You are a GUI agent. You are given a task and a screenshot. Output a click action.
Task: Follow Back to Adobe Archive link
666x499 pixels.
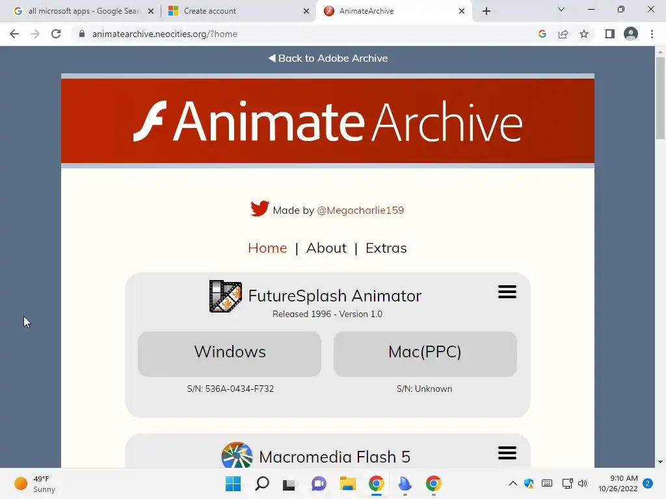coord(328,58)
